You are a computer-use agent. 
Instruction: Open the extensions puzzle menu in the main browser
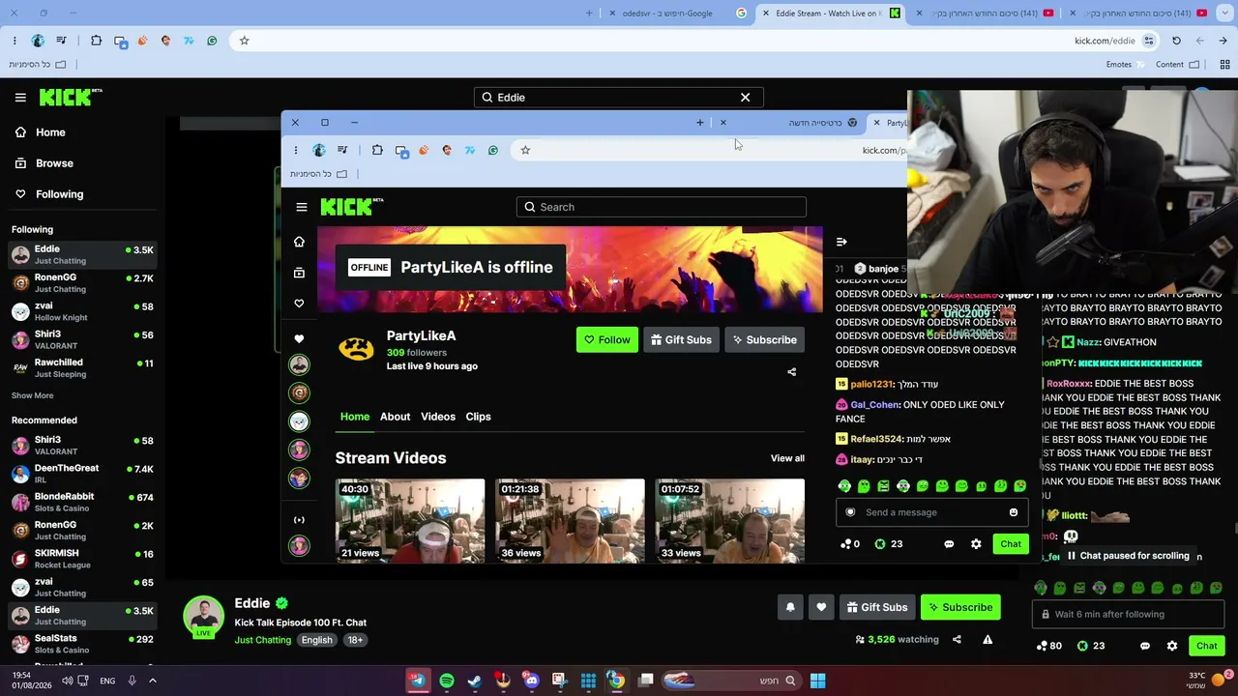pos(96,41)
